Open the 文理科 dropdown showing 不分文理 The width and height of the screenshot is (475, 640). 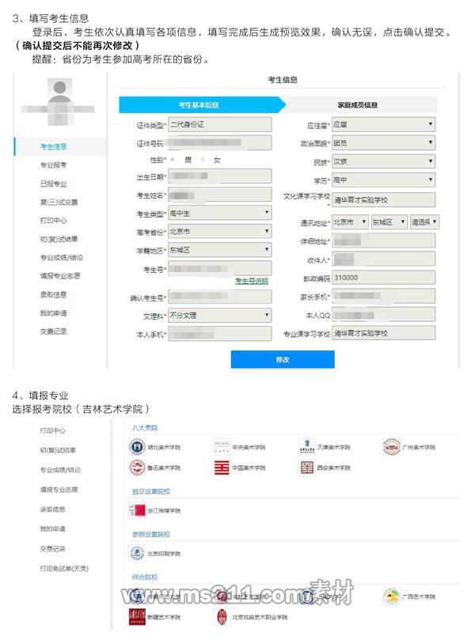tap(219, 315)
